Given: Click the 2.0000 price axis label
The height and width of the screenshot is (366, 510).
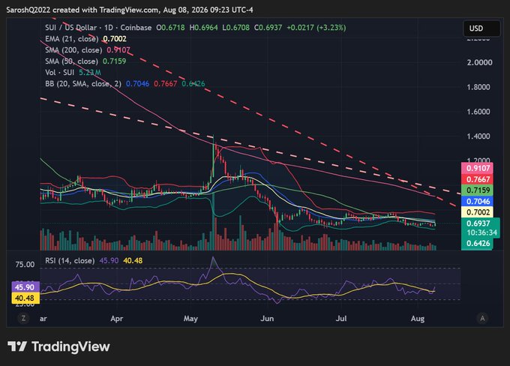Looking at the screenshot, I should click(x=479, y=62).
